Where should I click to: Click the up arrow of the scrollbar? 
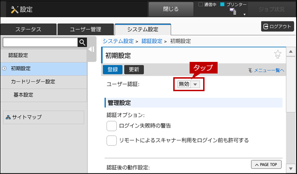[x=290, y=52]
